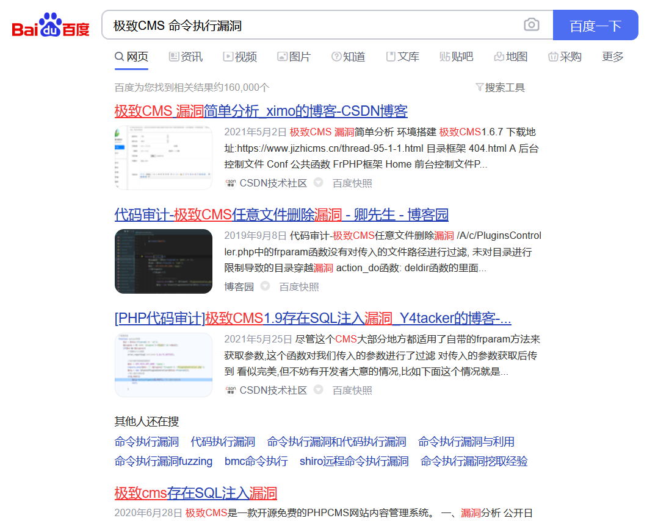Click the 搜索工具 filter icon
Image resolution: width=658 pixels, height=521 pixels.
pos(479,88)
